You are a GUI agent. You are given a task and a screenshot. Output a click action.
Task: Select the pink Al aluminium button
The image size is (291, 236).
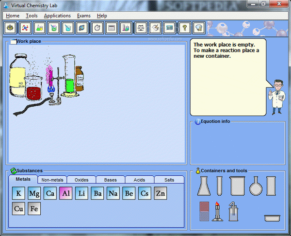coord(66,193)
